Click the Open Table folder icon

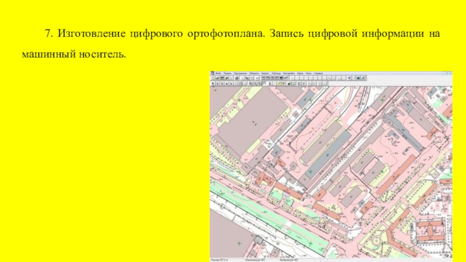point(217,78)
